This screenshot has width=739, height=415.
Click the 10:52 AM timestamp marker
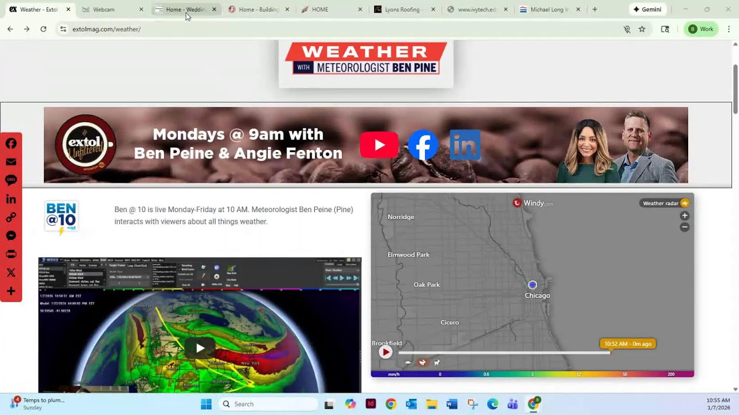click(628, 344)
